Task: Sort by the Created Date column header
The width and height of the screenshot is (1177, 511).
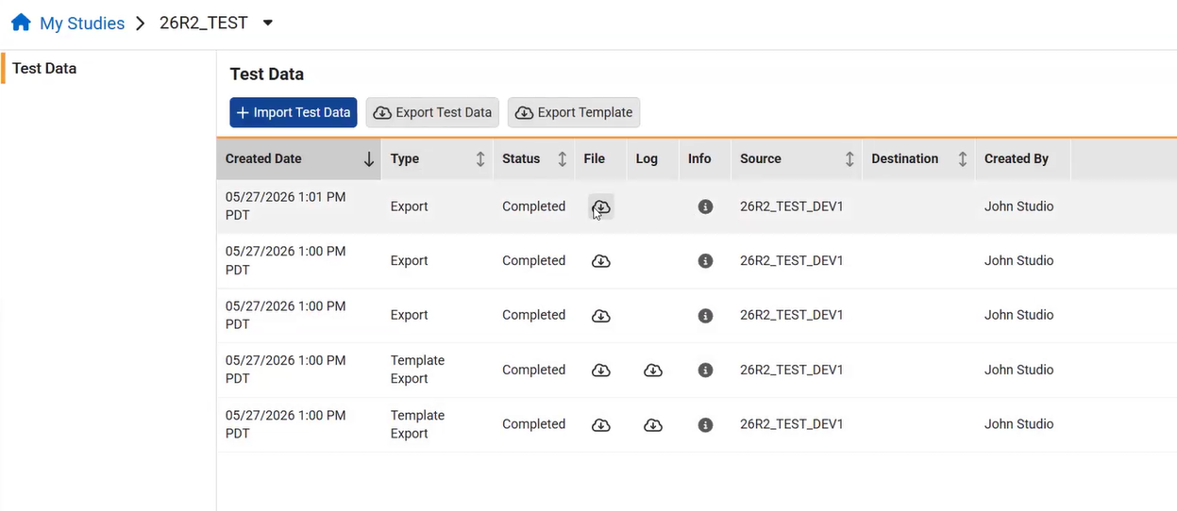Action: 299,159
